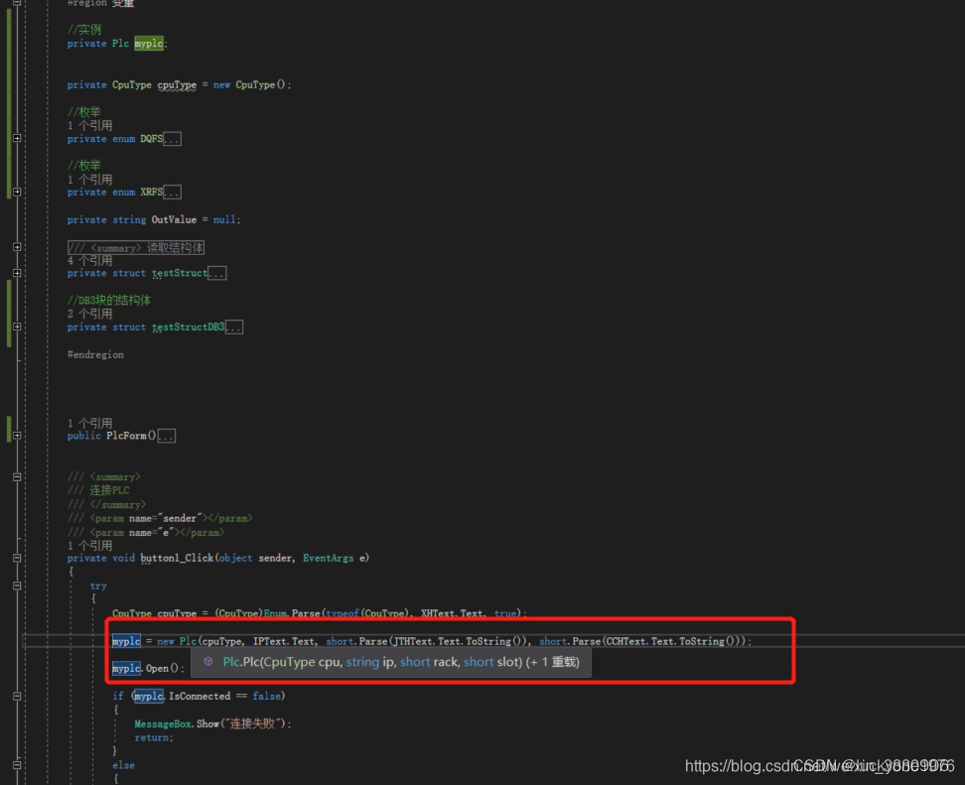Viewport: 965px width, 785px height.
Task: Expand the testStructDB3 struct body
Action: click(234, 327)
